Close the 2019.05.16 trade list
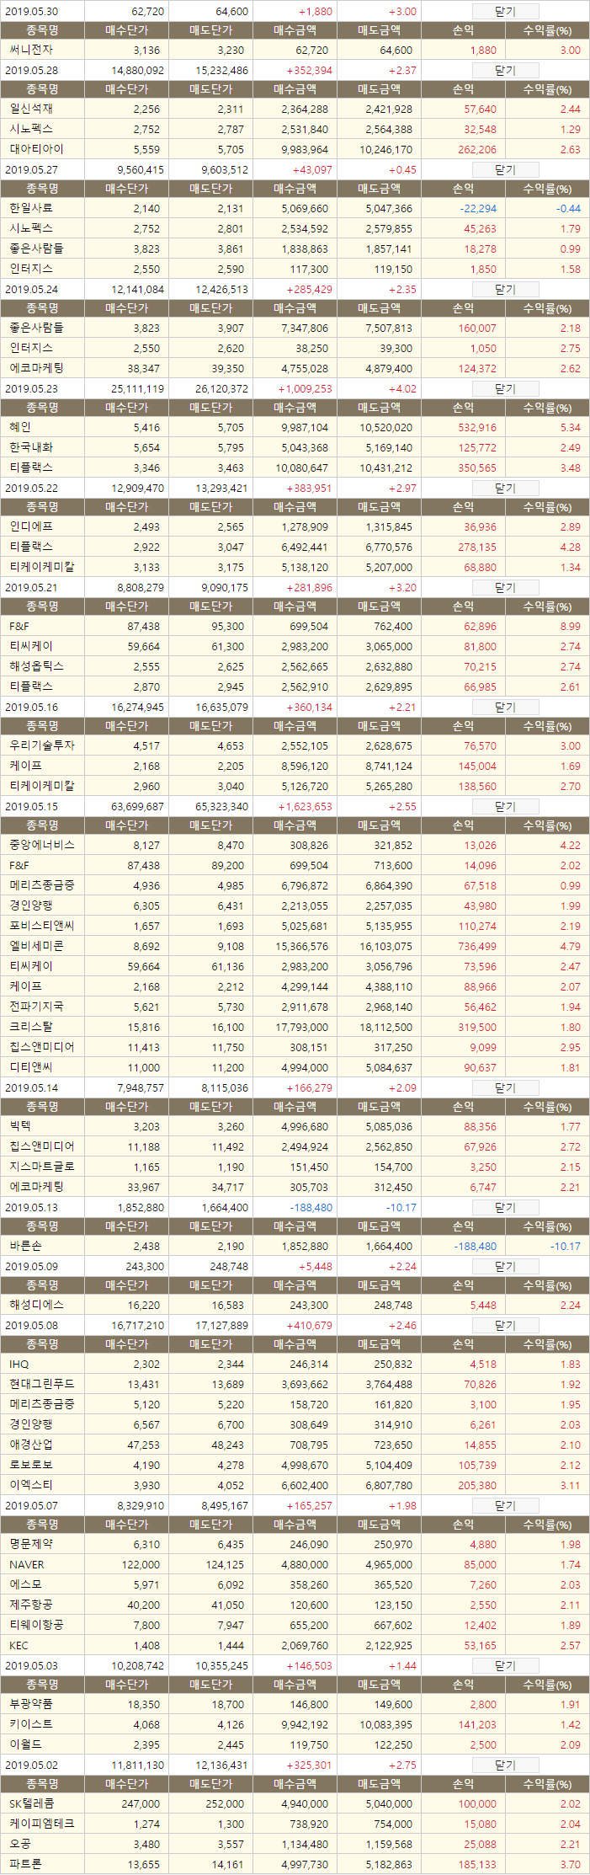The width and height of the screenshot is (590, 1875). pyautogui.click(x=505, y=708)
